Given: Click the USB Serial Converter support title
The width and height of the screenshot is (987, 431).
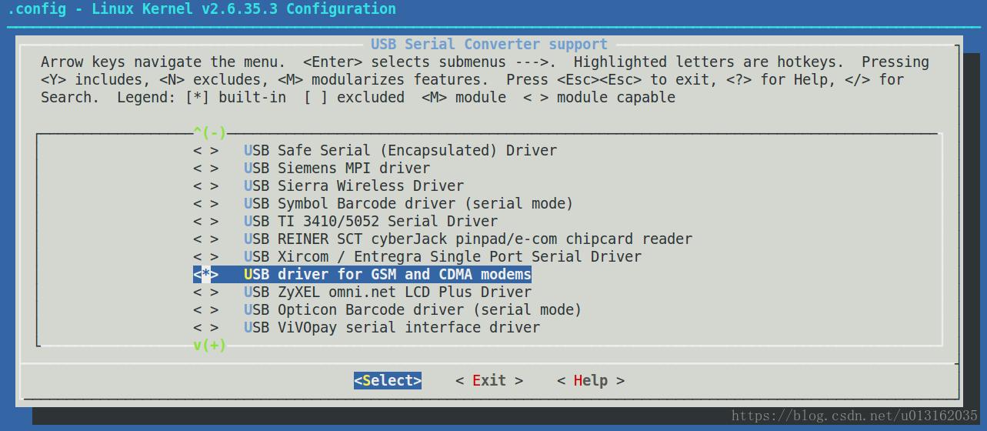Looking at the screenshot, I should tap(488, 44).
